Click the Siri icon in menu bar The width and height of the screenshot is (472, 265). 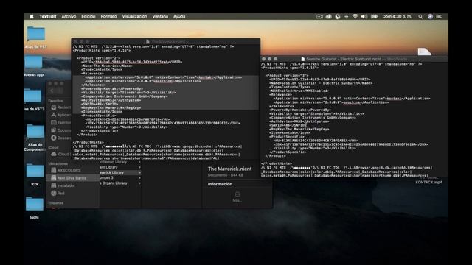[431, 16]
